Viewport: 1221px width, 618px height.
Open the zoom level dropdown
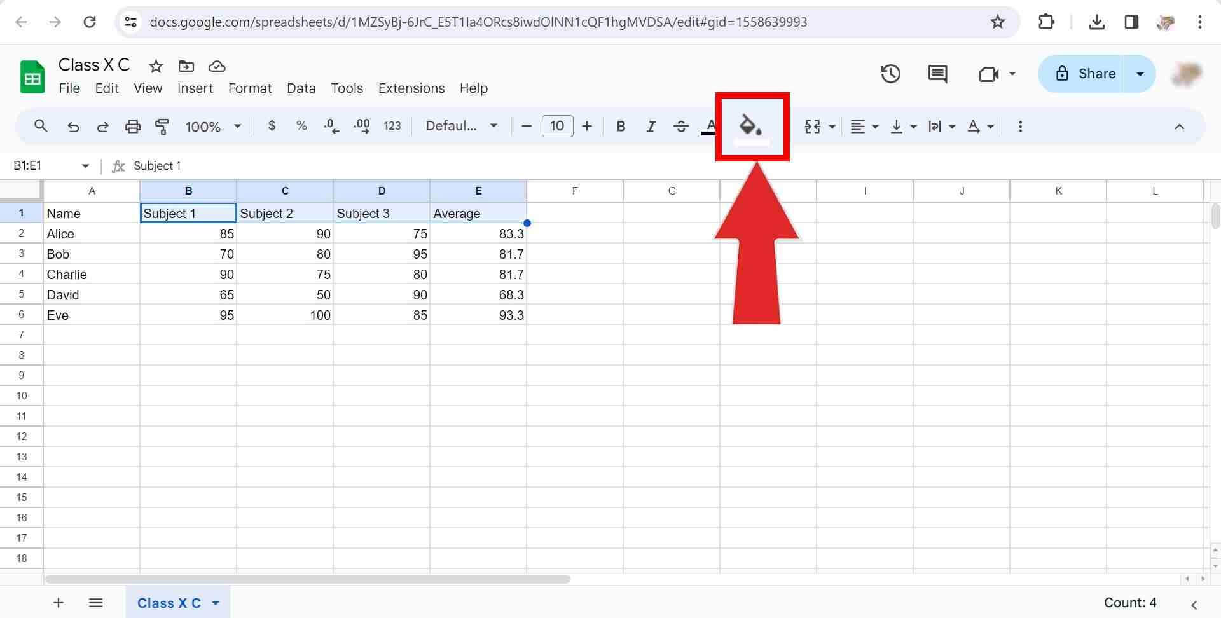click(x=213, y=126)
